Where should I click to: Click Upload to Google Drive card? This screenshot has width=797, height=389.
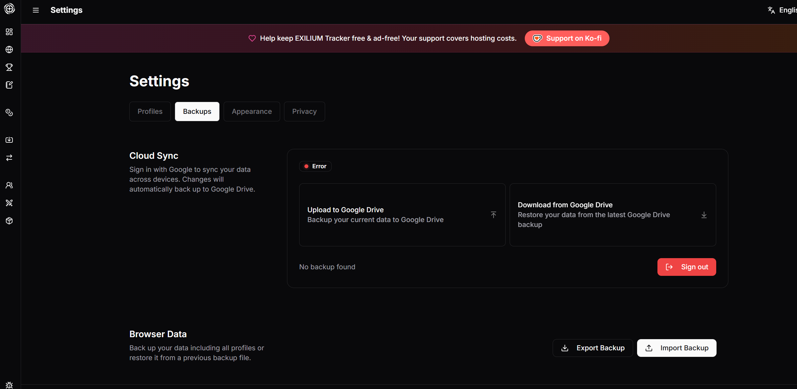tap(402, 215)
